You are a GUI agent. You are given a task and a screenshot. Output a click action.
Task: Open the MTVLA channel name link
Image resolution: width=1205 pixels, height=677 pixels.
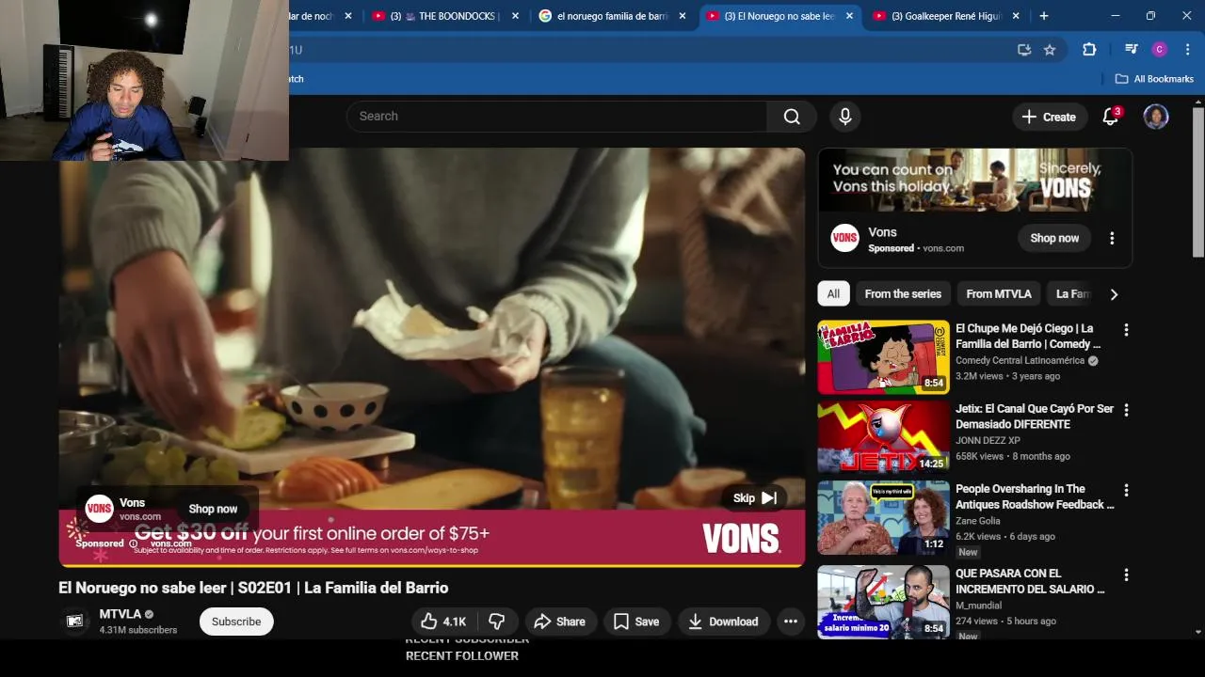pos(120,614)
